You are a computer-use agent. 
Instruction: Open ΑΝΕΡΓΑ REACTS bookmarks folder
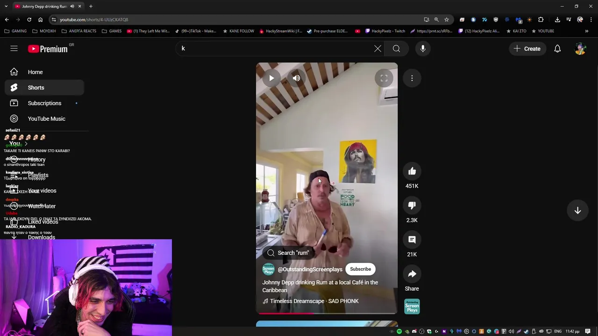[x=78, y=31]
